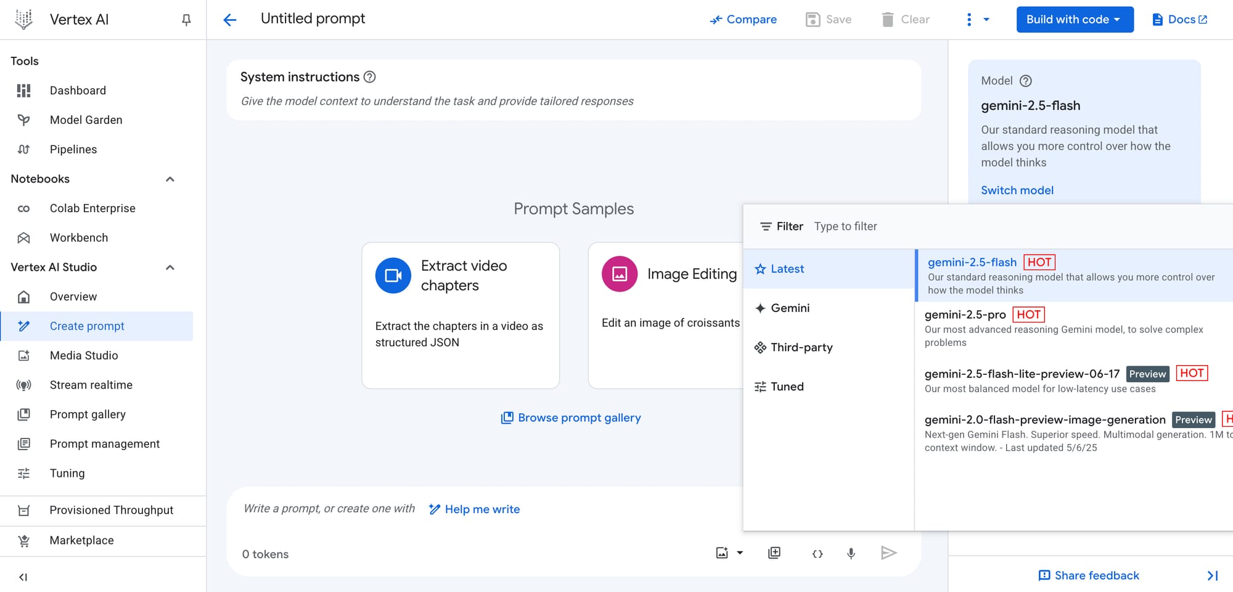Select the gemini-2.5-pro model option
The width and height of the screenshot is (1233, 592).
(1074, 327)
